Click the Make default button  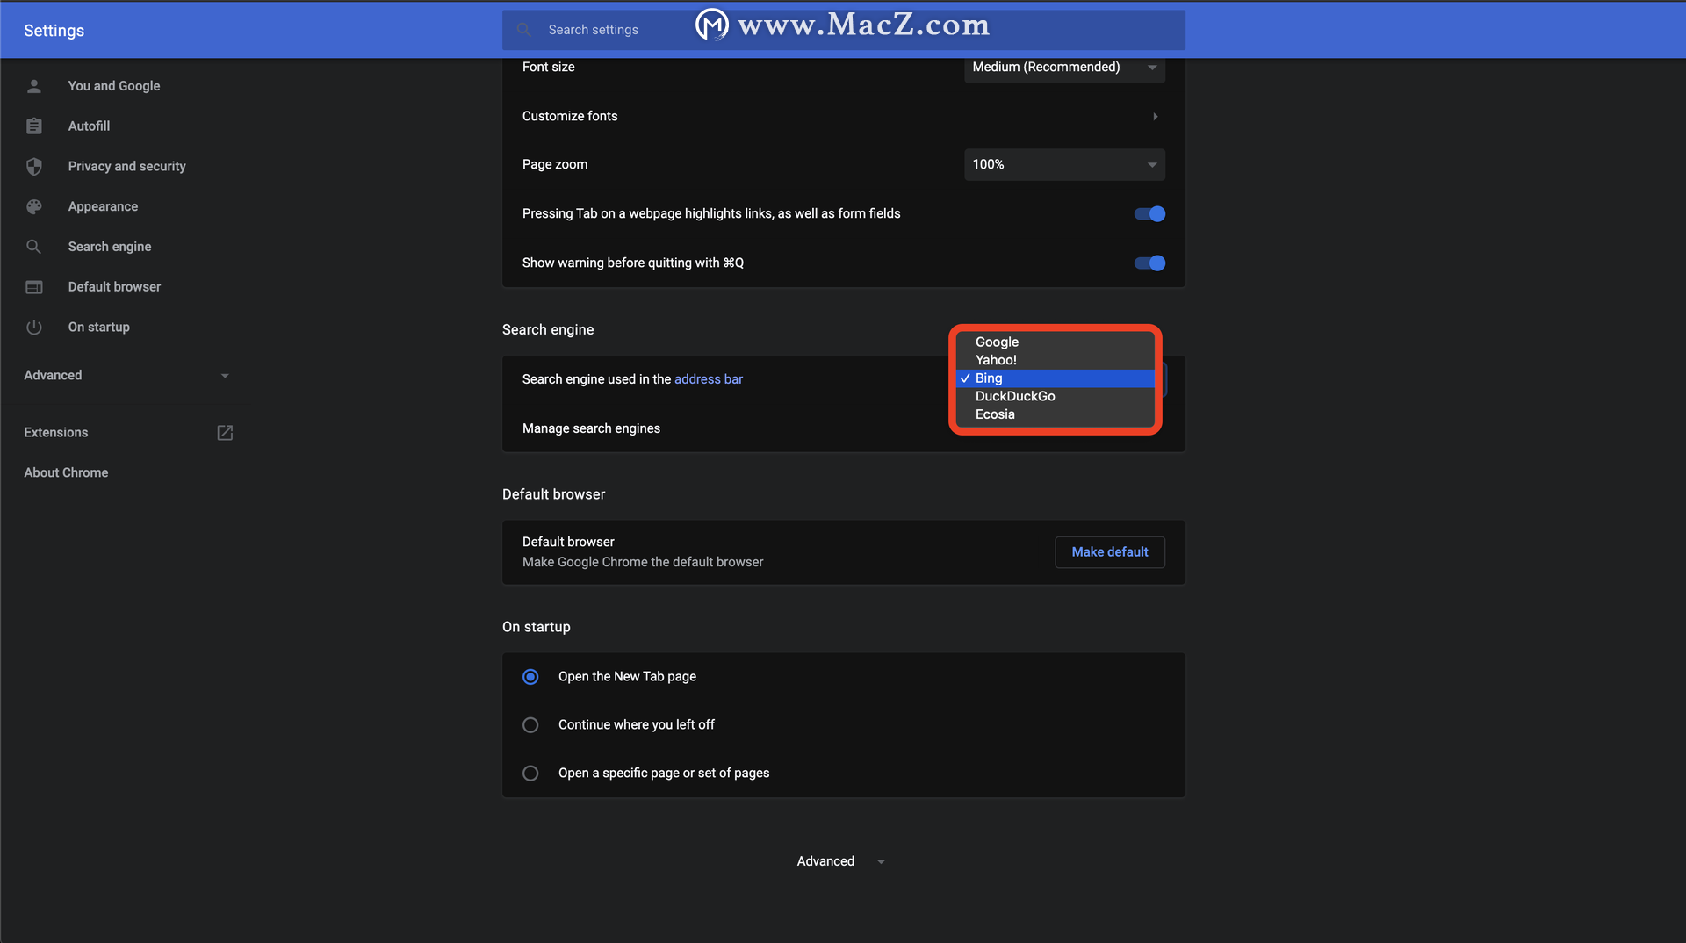click(1109, 552)
